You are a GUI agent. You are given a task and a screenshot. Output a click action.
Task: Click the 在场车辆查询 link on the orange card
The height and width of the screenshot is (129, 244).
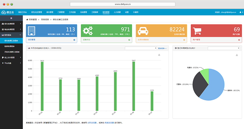(143, 40)
